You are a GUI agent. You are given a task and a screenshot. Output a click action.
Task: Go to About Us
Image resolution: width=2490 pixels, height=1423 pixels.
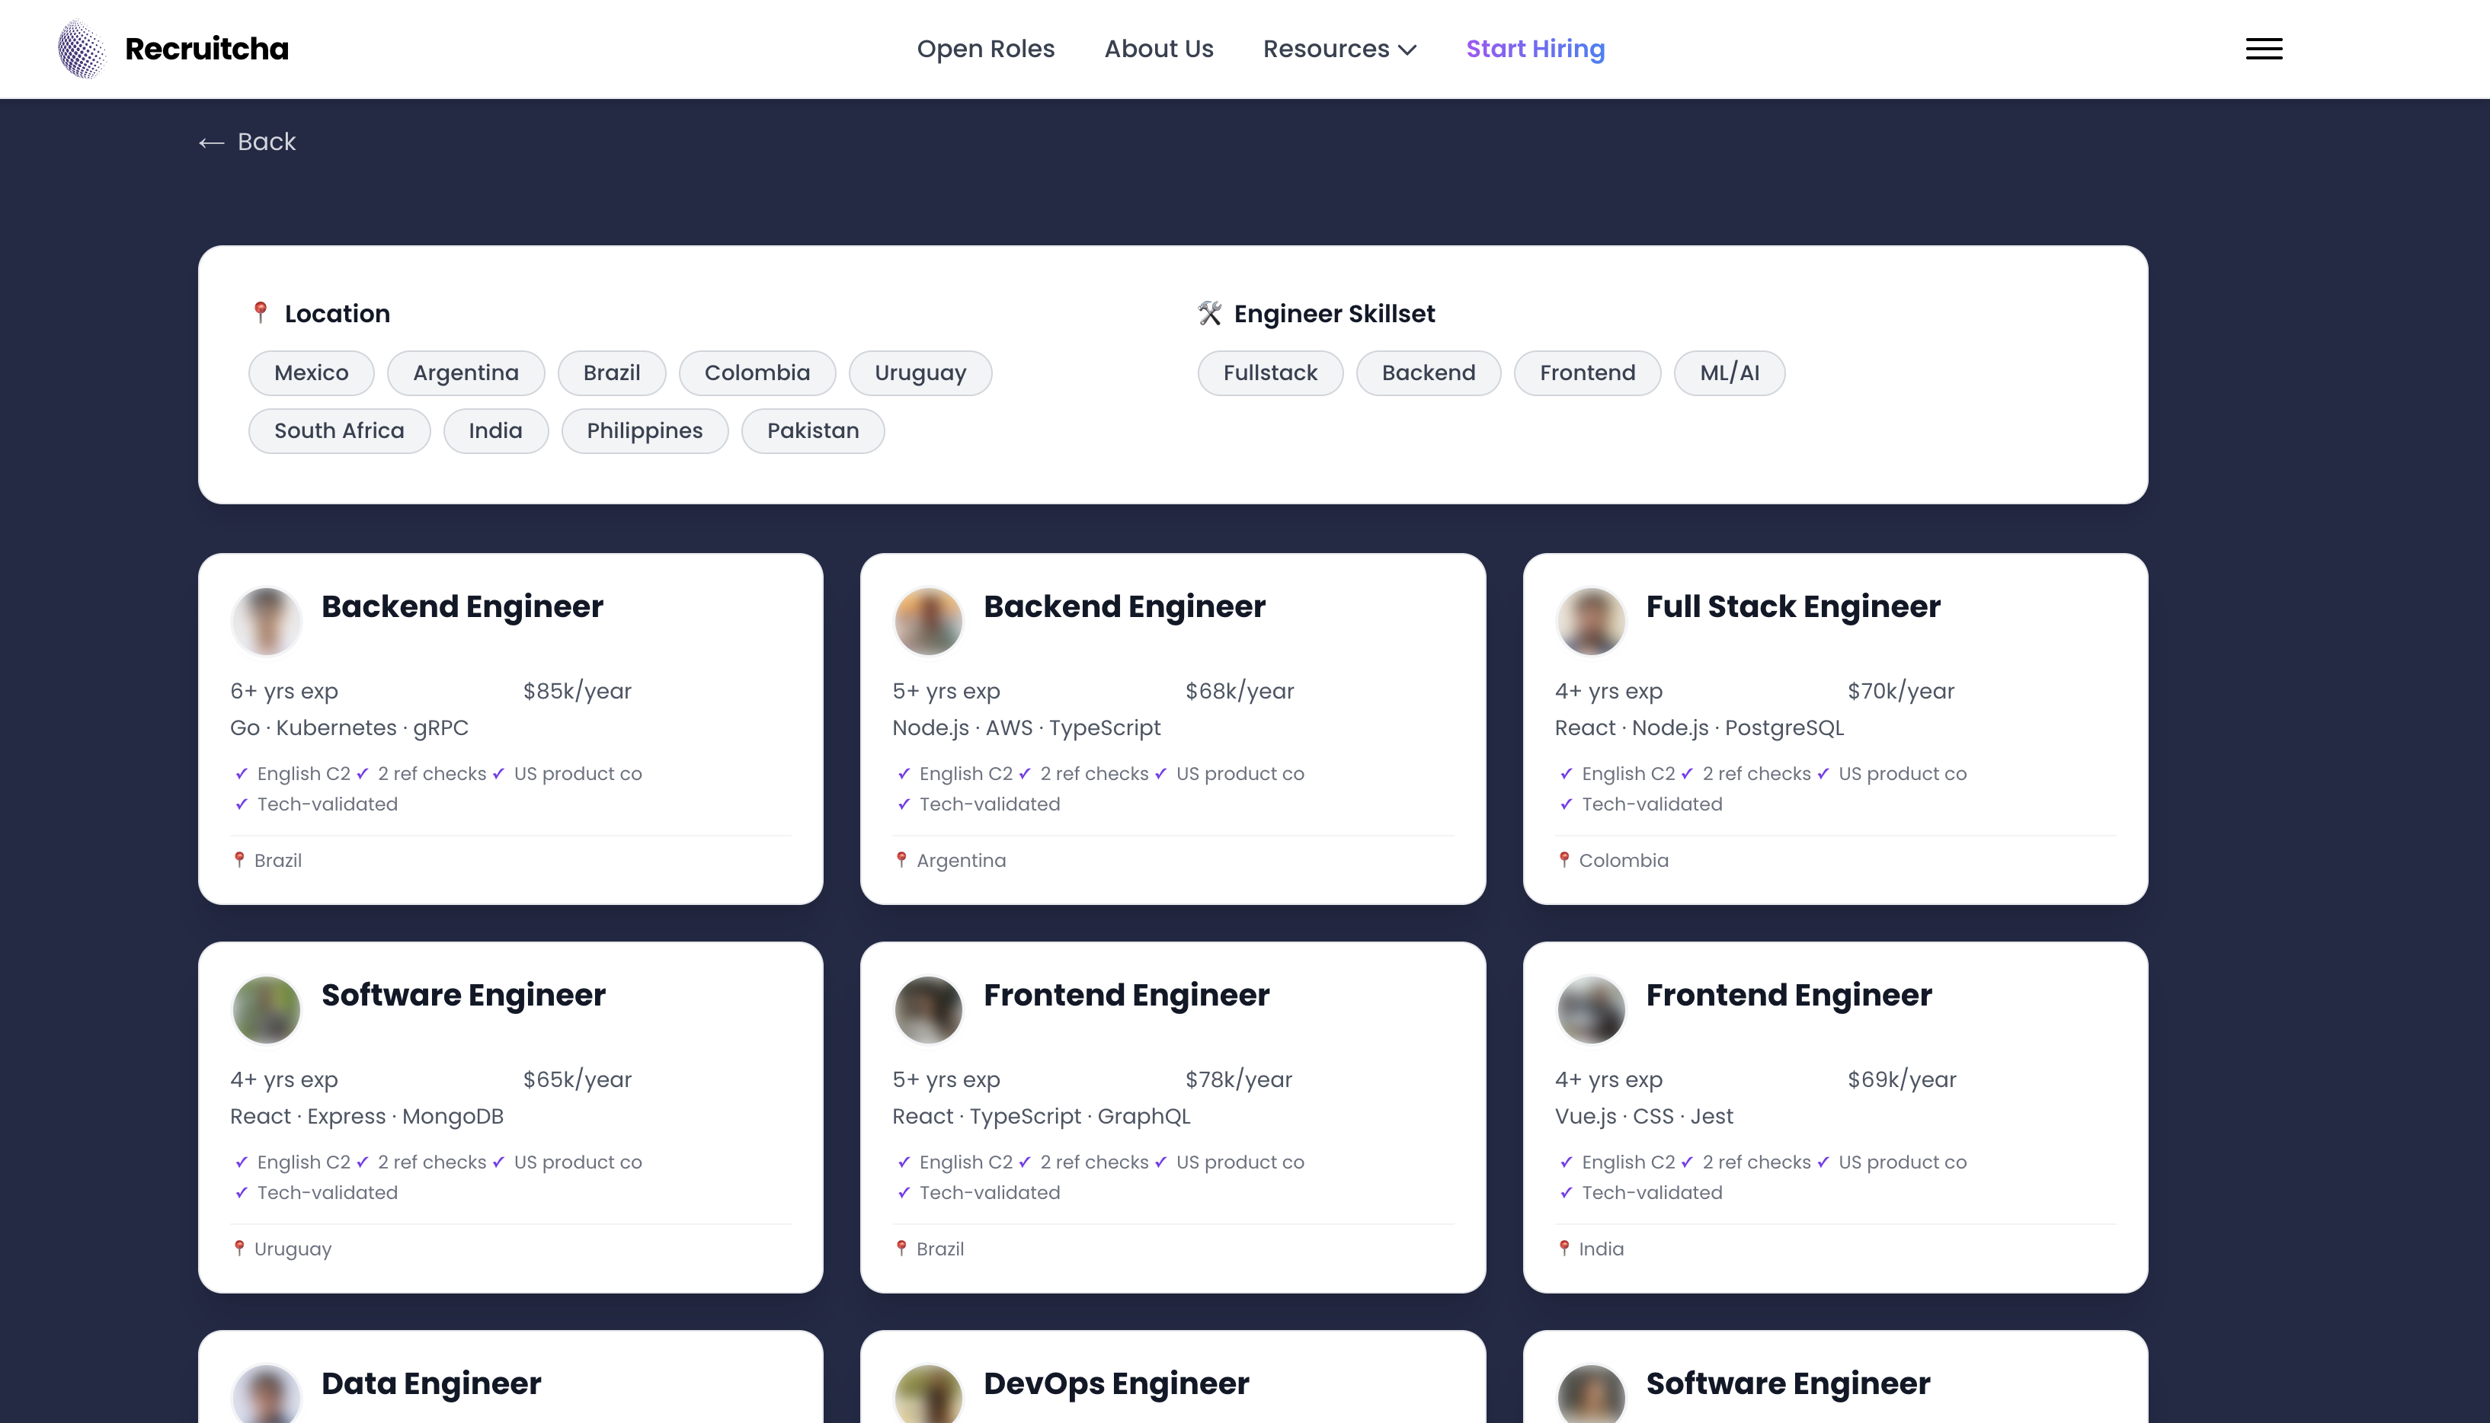1158,49
